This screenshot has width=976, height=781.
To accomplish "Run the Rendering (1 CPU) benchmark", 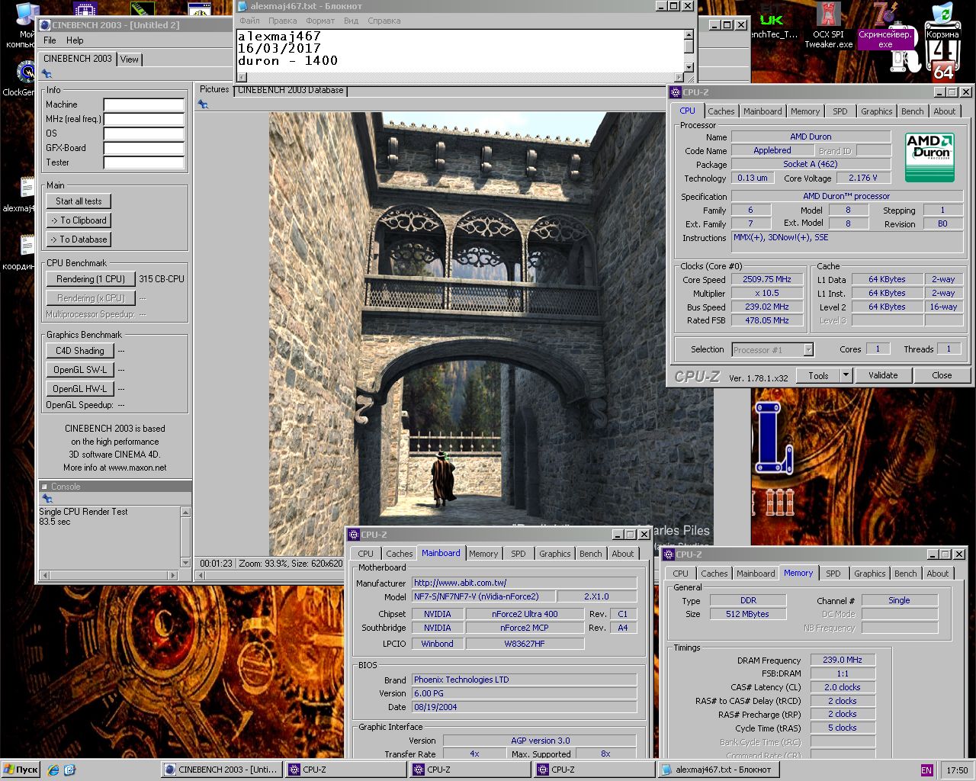I will (90, 279).
